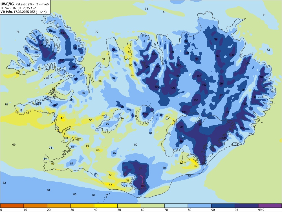282x212 pixels.
Task: Select the orange 10–20 legend swatch
Action: 36,206
